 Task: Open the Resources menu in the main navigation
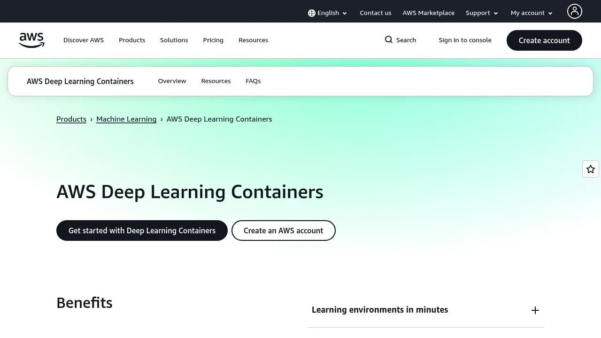[254, 40]
